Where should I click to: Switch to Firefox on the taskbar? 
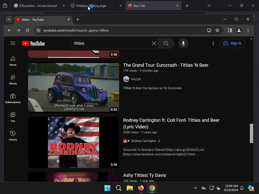(x=141, y=188)
